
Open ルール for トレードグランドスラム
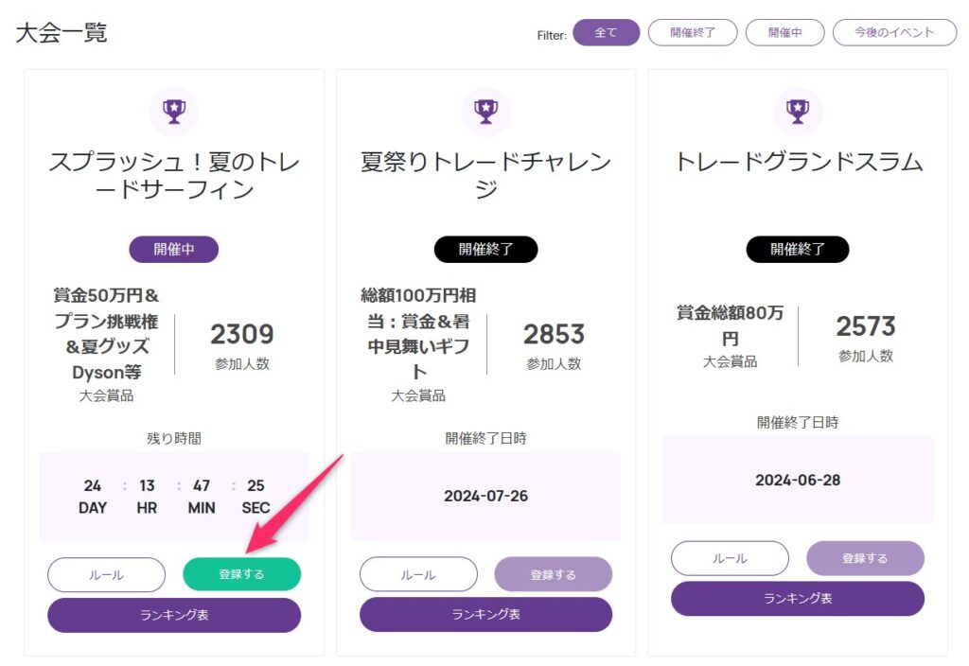pos(730,558)
